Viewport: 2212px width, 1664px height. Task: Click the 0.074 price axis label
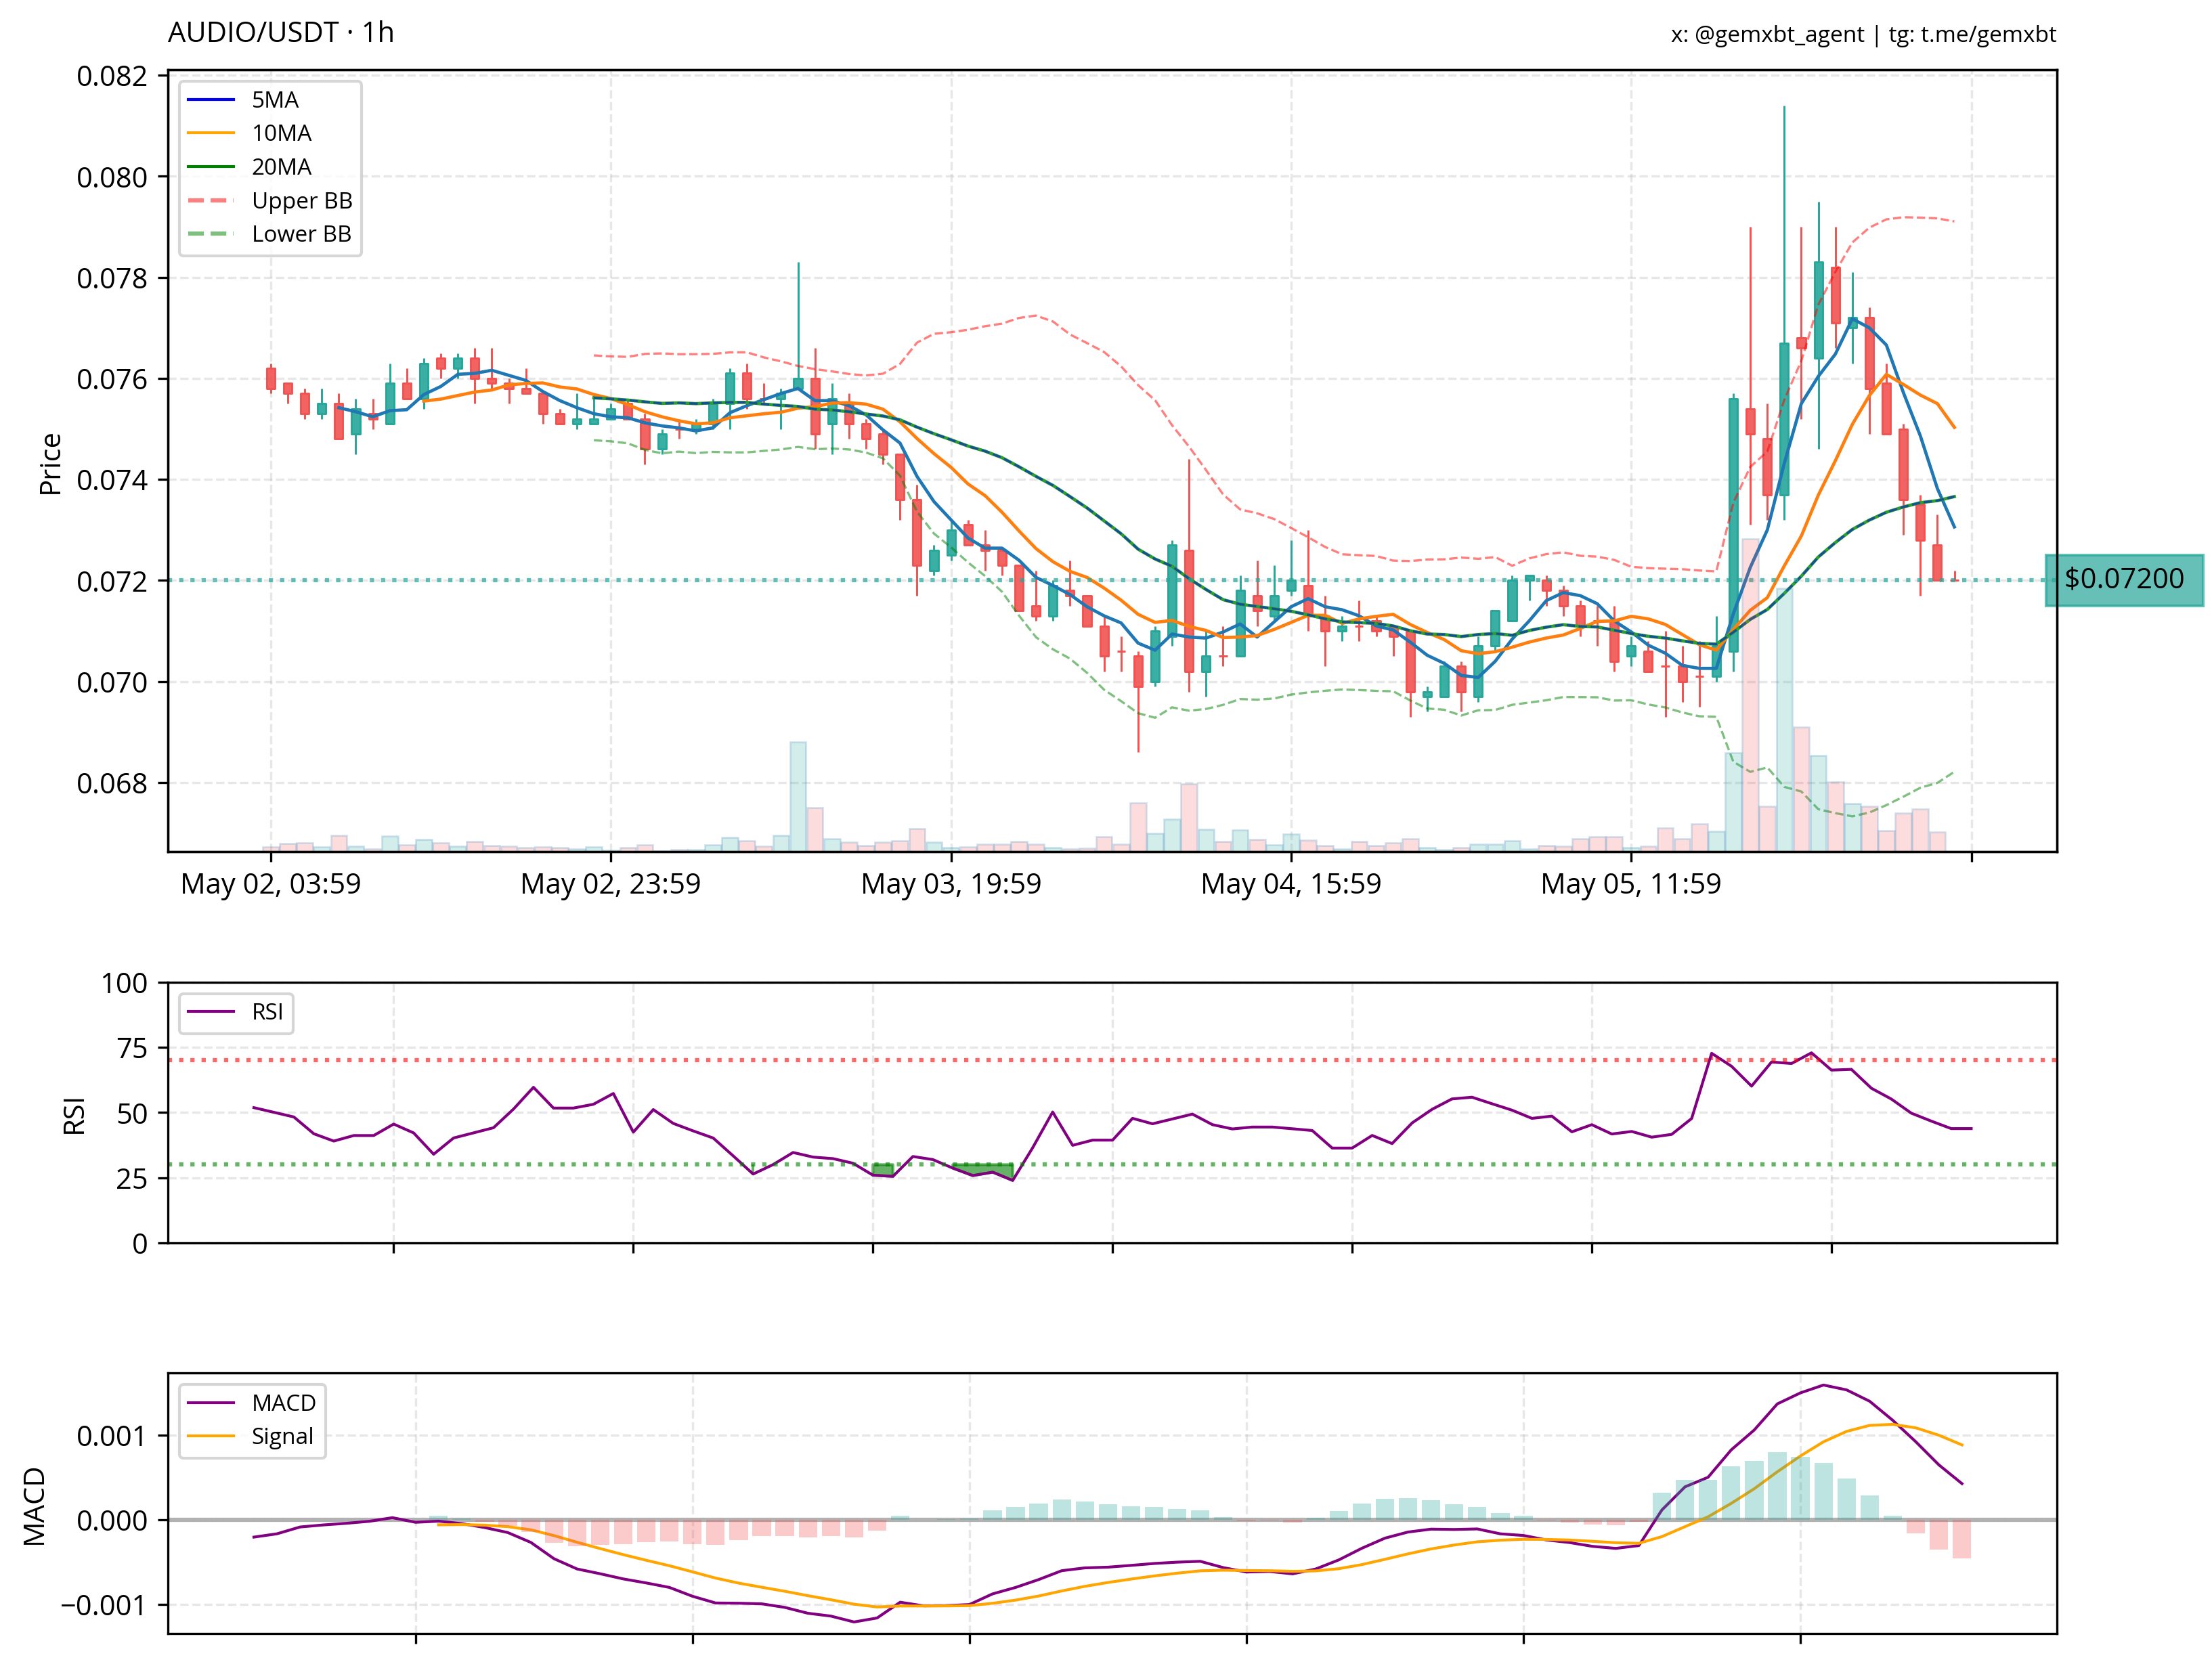pyautogui.click(x=112, y=480)
